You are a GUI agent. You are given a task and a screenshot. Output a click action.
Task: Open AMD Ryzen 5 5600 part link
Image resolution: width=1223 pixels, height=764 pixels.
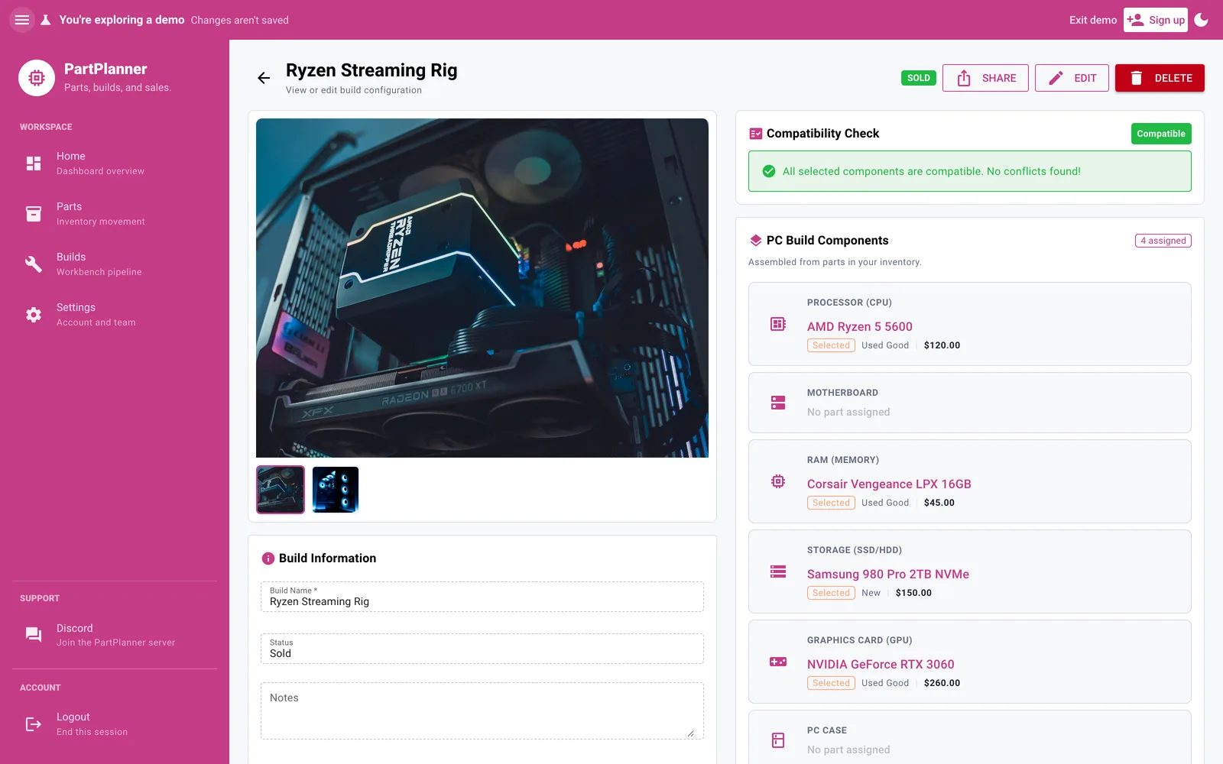pyautogui.click(x=860, y=326)
